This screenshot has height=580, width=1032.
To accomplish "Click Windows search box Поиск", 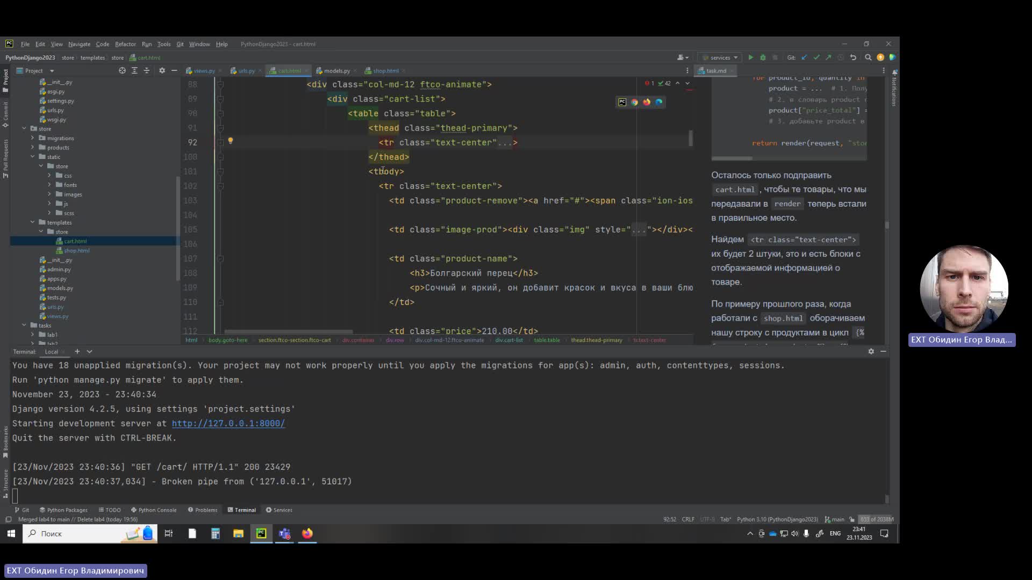I will coord(90,533).
